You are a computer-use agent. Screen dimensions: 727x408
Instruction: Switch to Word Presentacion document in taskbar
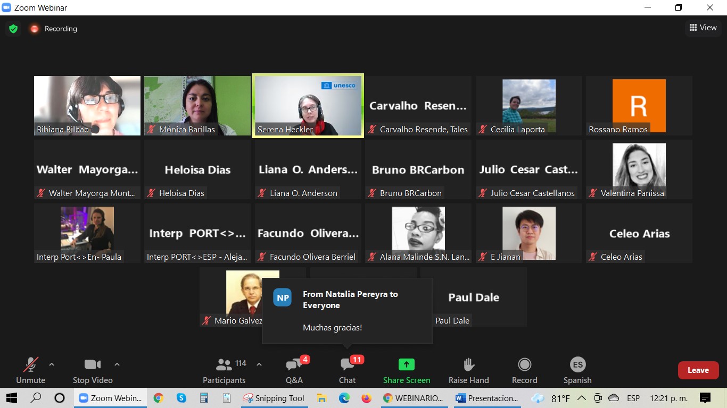point(487,398)
